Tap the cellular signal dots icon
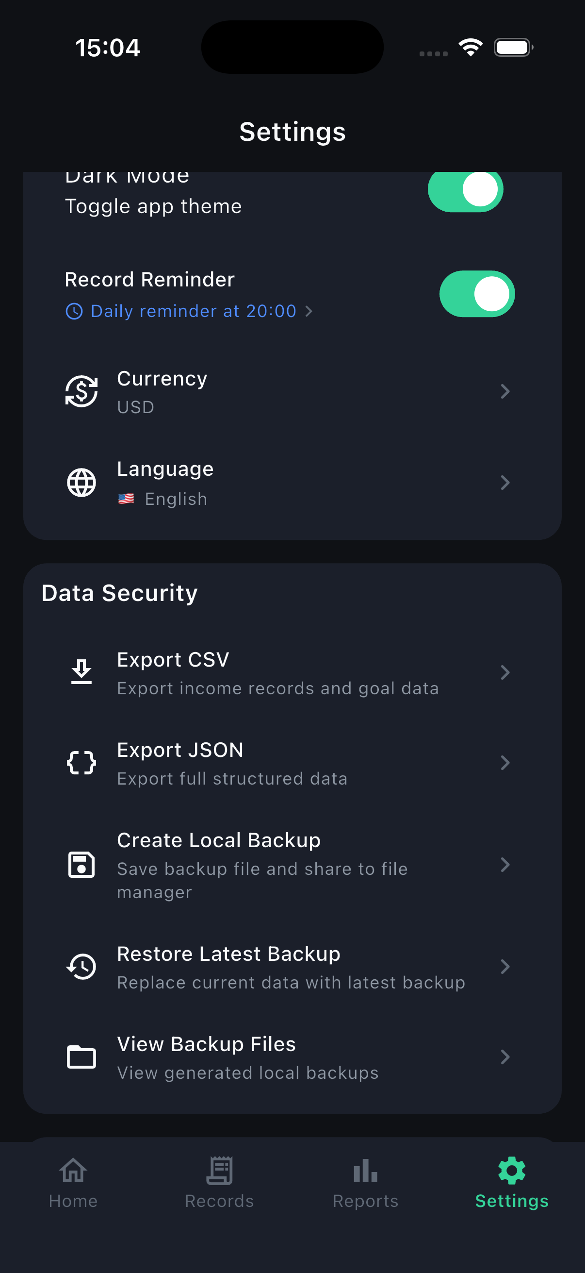This screenshot has width=585, height=1273. click(x=434, y=53)
